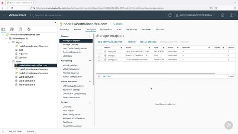Collapse the System configure section
The height and width of the screenshot is (134, 238).
coord(90,102)
